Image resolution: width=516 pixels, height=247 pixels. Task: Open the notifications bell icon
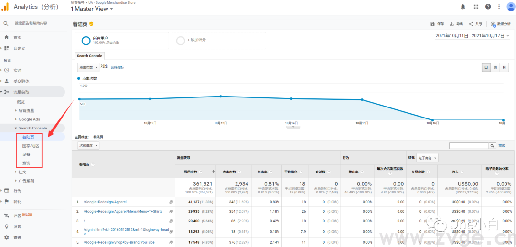[x=463, y=7]
